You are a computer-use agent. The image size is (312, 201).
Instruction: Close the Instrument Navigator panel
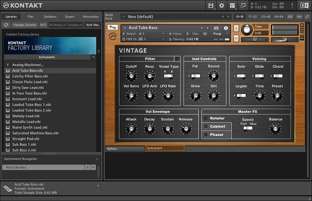(x=97, y=159)
